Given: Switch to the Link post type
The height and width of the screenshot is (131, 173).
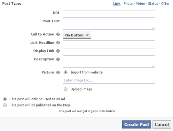Looking at the screenshot, I should [x=117, y=4].
